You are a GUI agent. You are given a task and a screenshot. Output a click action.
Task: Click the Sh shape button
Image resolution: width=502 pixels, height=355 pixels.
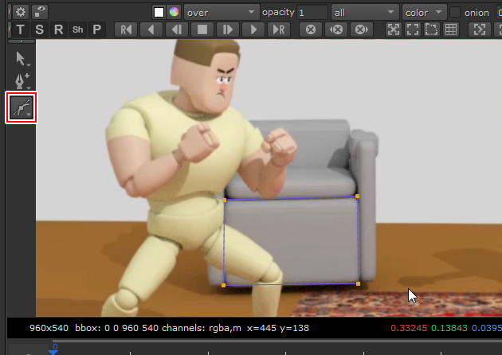click(x=77, y=29)
